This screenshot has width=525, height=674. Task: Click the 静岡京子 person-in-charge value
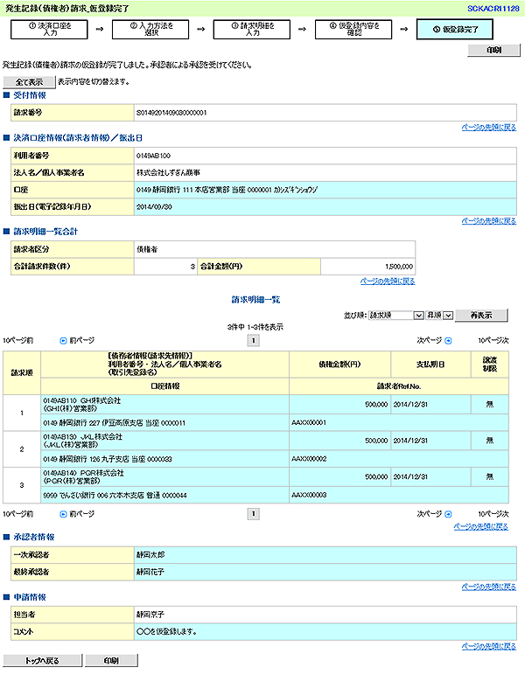(150, 615)
